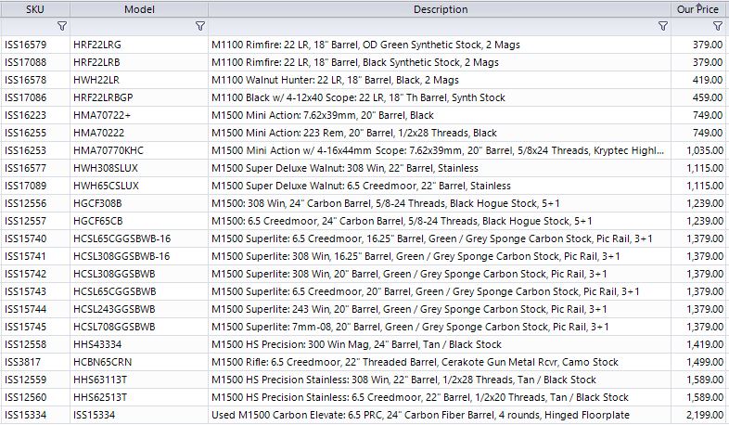
Task: Select model cell HHS63113T
Action: tap(139, 380)
